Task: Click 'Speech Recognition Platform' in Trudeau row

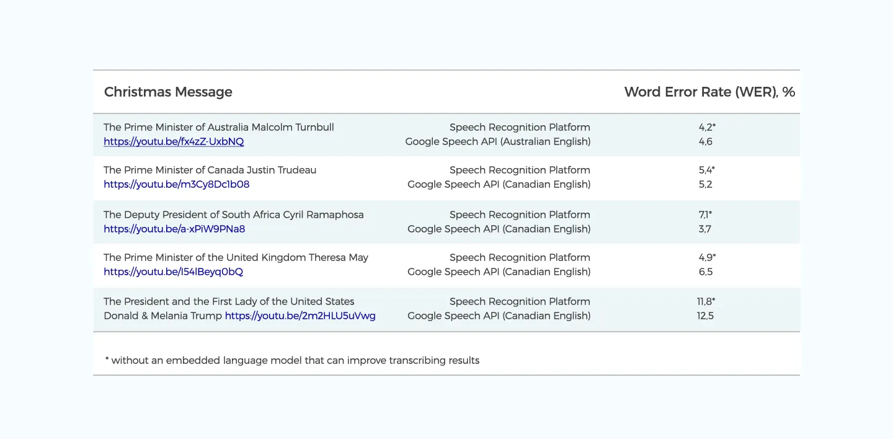Action: point(520,170)
